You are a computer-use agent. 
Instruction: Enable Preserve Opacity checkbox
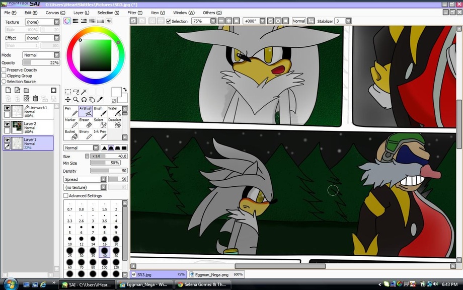(x=4, y=70)
